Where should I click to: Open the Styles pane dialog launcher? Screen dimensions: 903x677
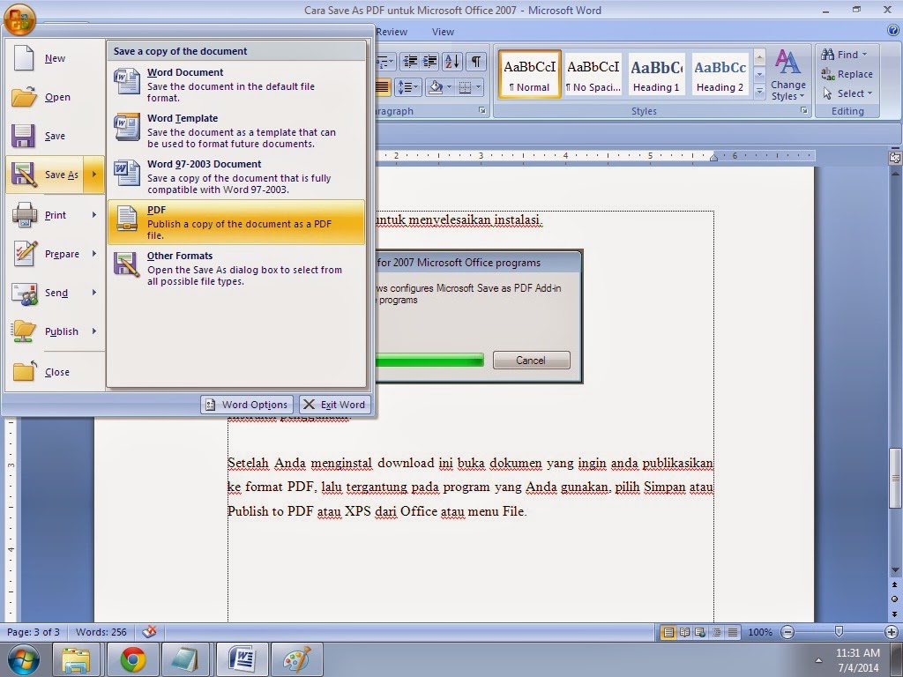pyautogui.click(x=804, y=110)
